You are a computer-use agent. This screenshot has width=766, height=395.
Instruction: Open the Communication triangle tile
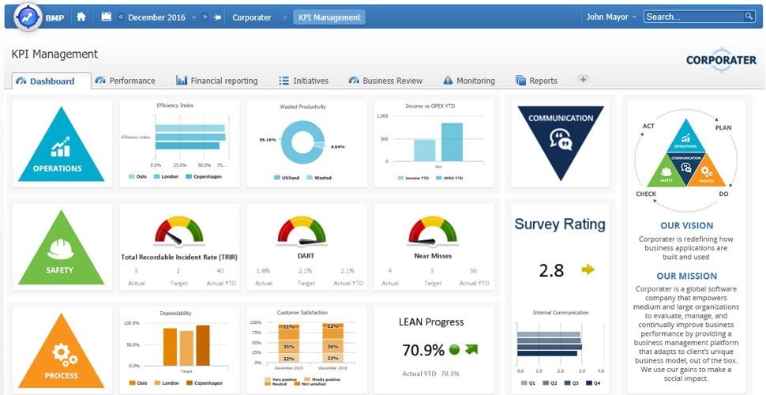point(561,139)
